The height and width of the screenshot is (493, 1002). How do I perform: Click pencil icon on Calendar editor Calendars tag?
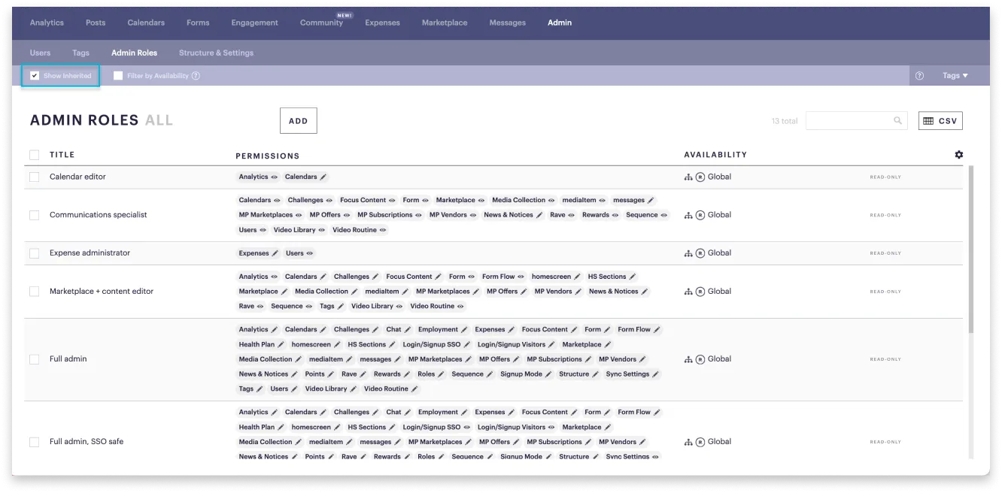(x=323, y=177)
